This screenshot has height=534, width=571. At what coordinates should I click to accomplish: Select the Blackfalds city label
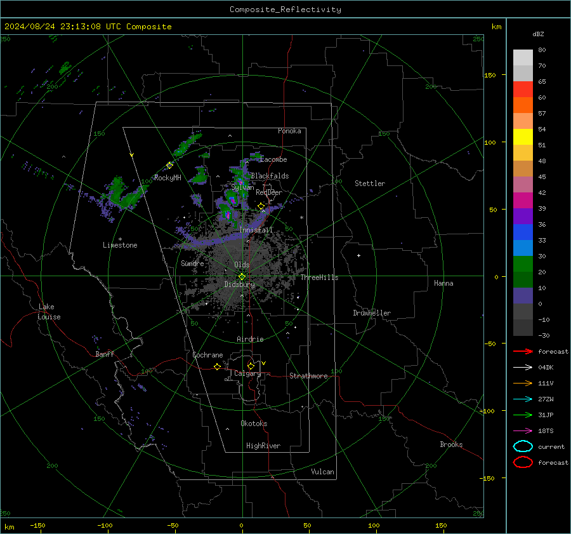[x=270, y=176]
